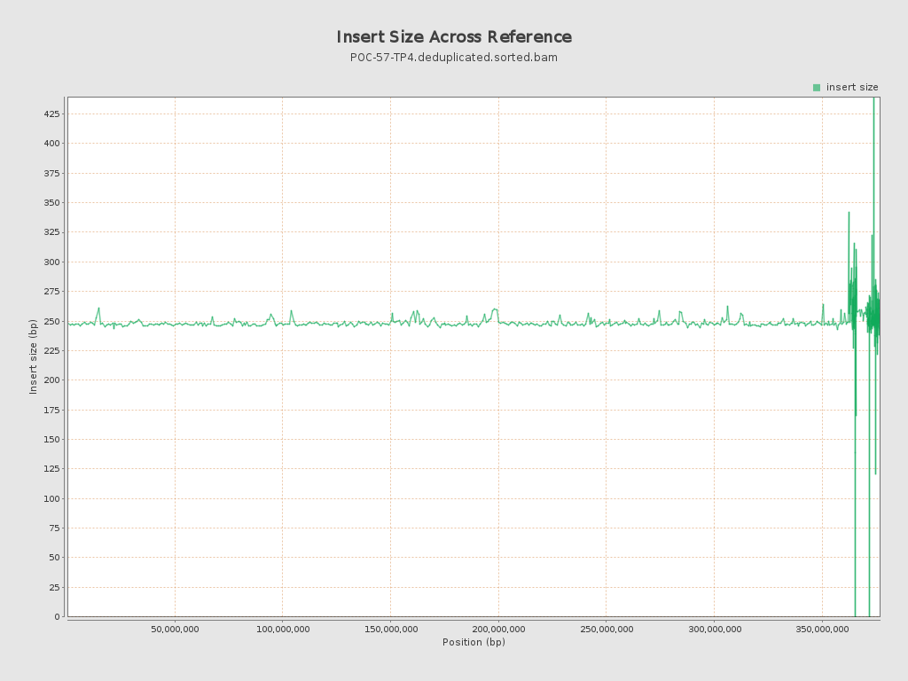Image resolution: width=908 pixels, height=681 pixels.
Task: Click the 200,000,000 x-axis tick label
Action: 498,629
